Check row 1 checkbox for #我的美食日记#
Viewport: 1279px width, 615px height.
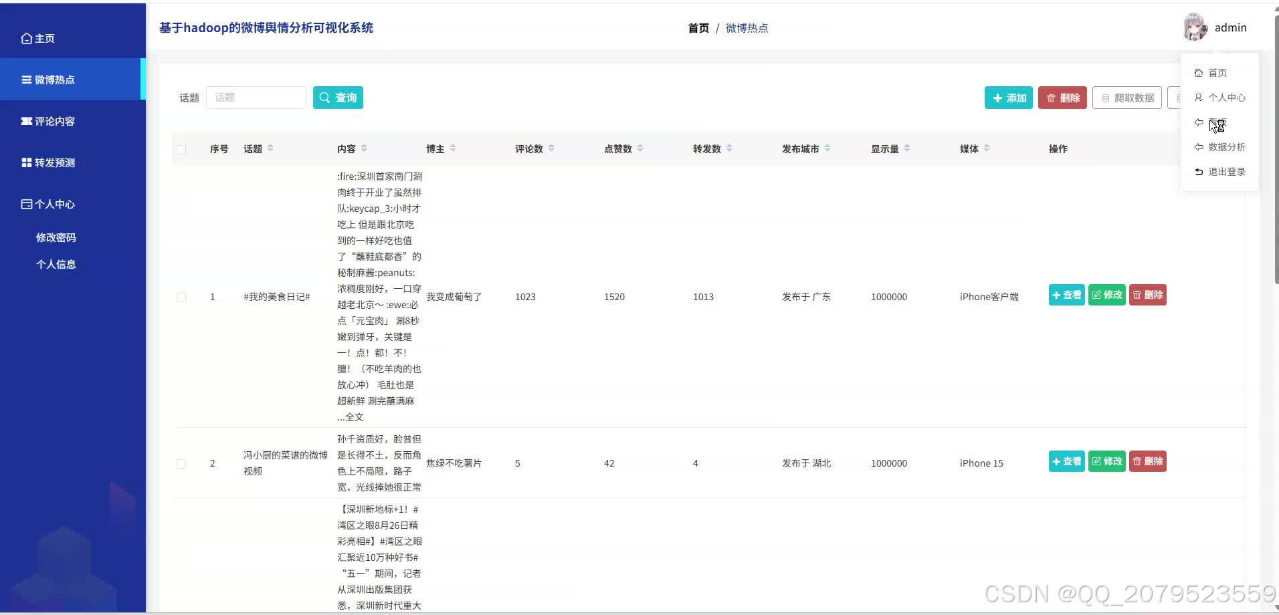(181, 297)
